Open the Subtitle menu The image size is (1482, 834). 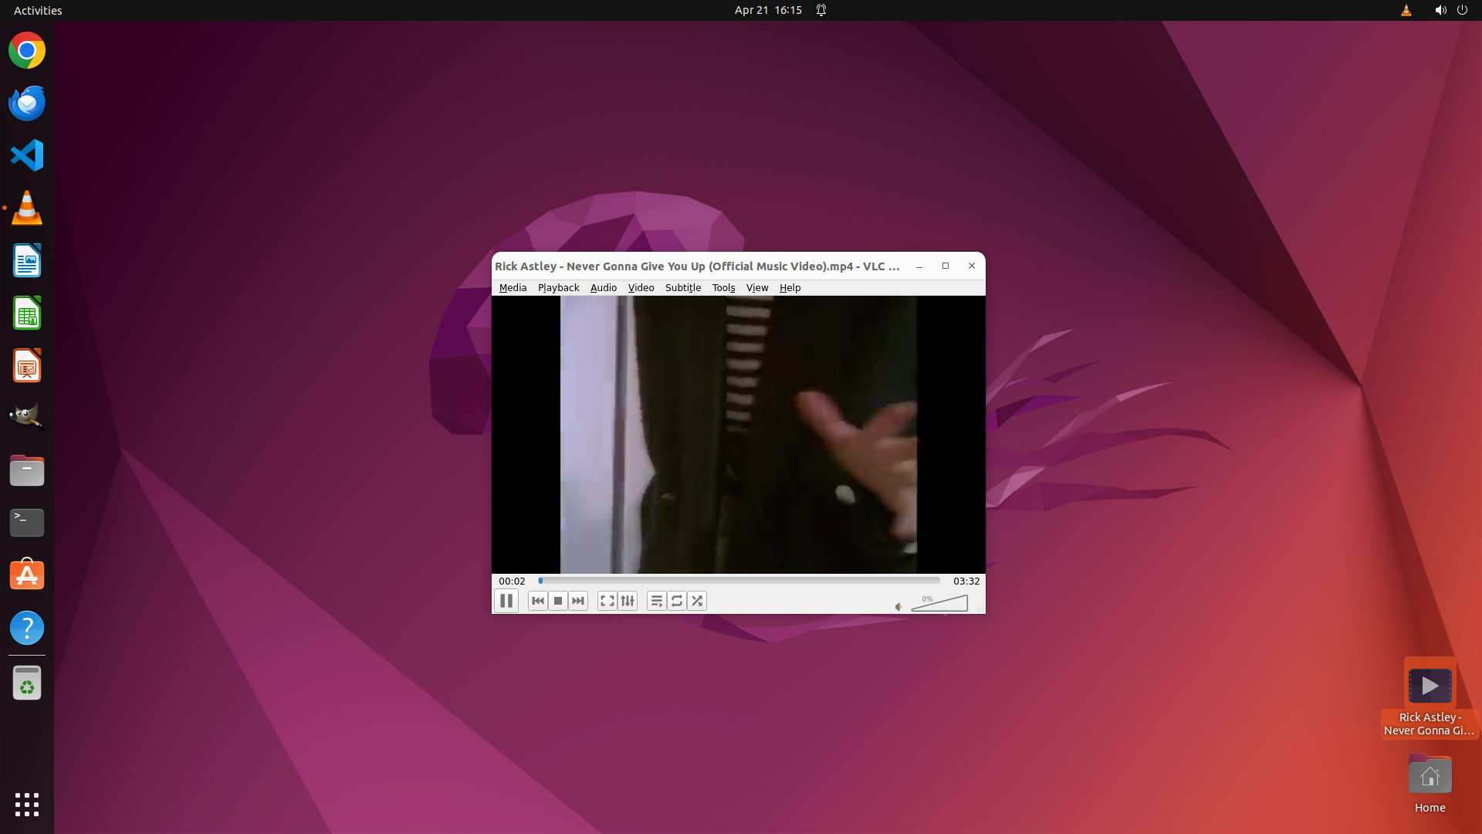[x=682, y=287]
